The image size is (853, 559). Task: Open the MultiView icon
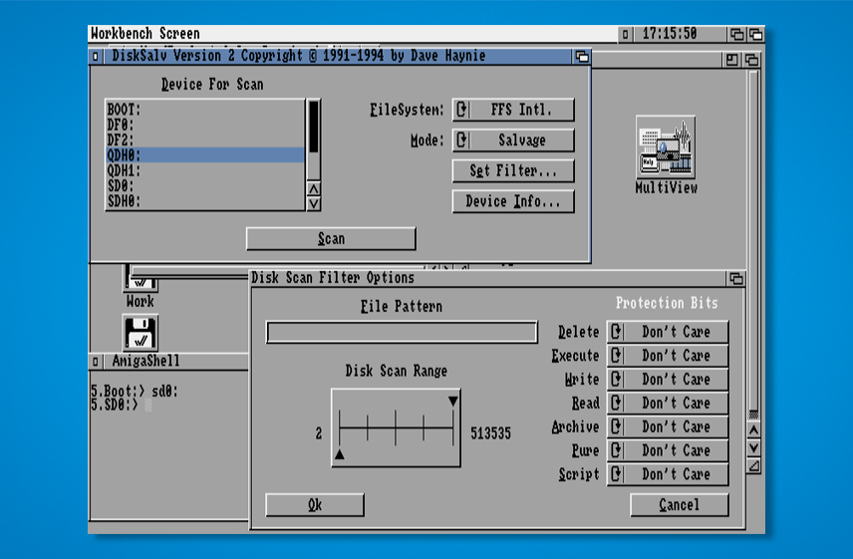665,148
